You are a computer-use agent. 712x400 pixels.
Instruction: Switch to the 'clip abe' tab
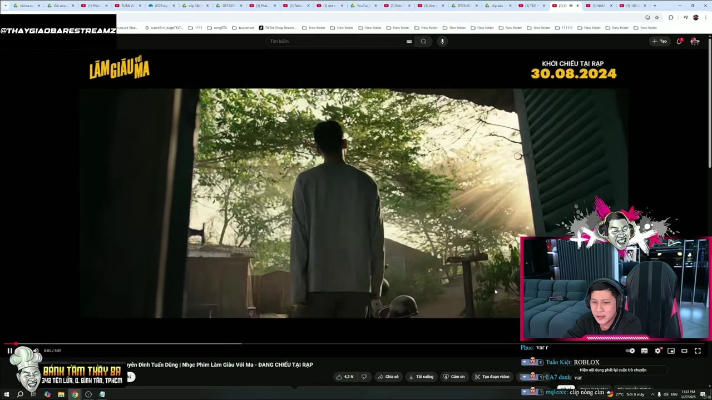coord(497,6)
